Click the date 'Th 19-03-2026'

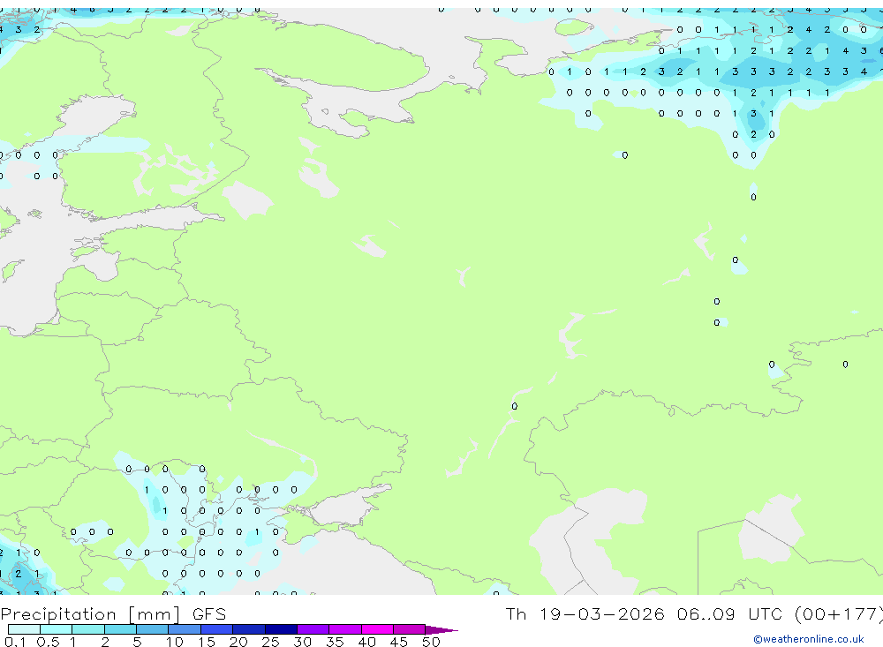pyautogui.click(x=585, y=613)
